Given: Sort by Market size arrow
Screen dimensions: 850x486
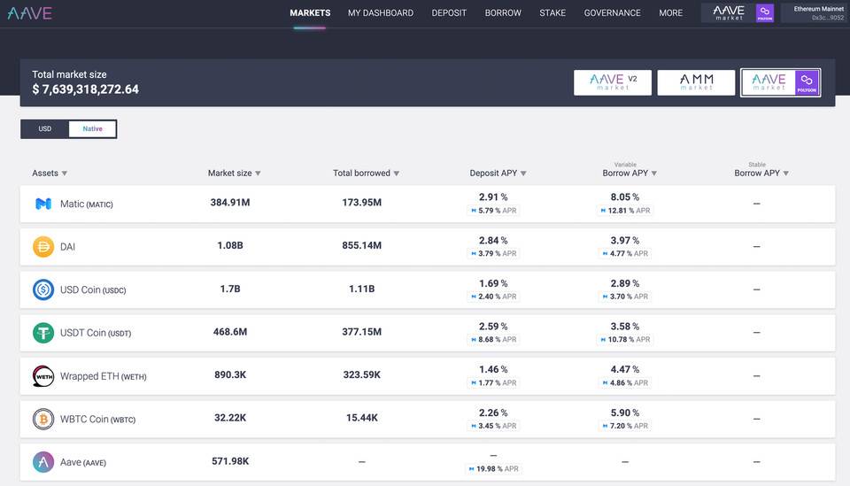Looking at the screenshot, I should 258,174.
